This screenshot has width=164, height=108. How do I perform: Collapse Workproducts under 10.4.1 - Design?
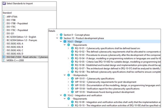point(65,75)
